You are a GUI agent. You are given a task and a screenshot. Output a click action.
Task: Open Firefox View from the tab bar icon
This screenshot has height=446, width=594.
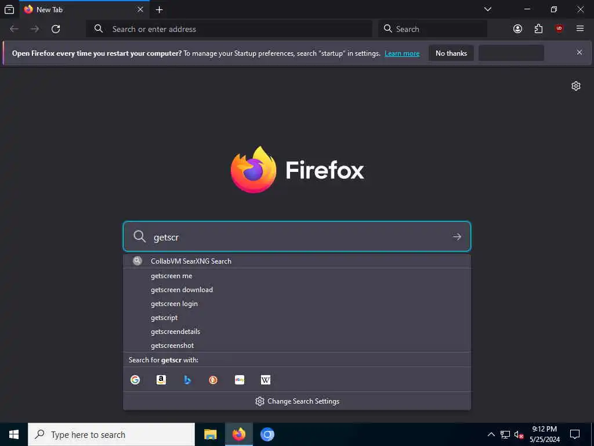click(x=9, y=9)
